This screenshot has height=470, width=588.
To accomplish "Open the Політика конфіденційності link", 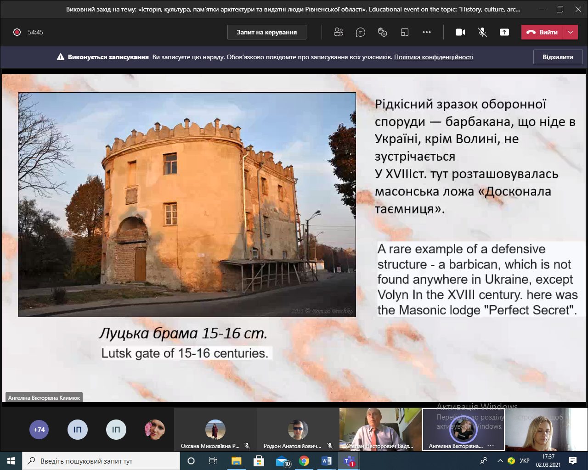I will (x=433, y=57).
